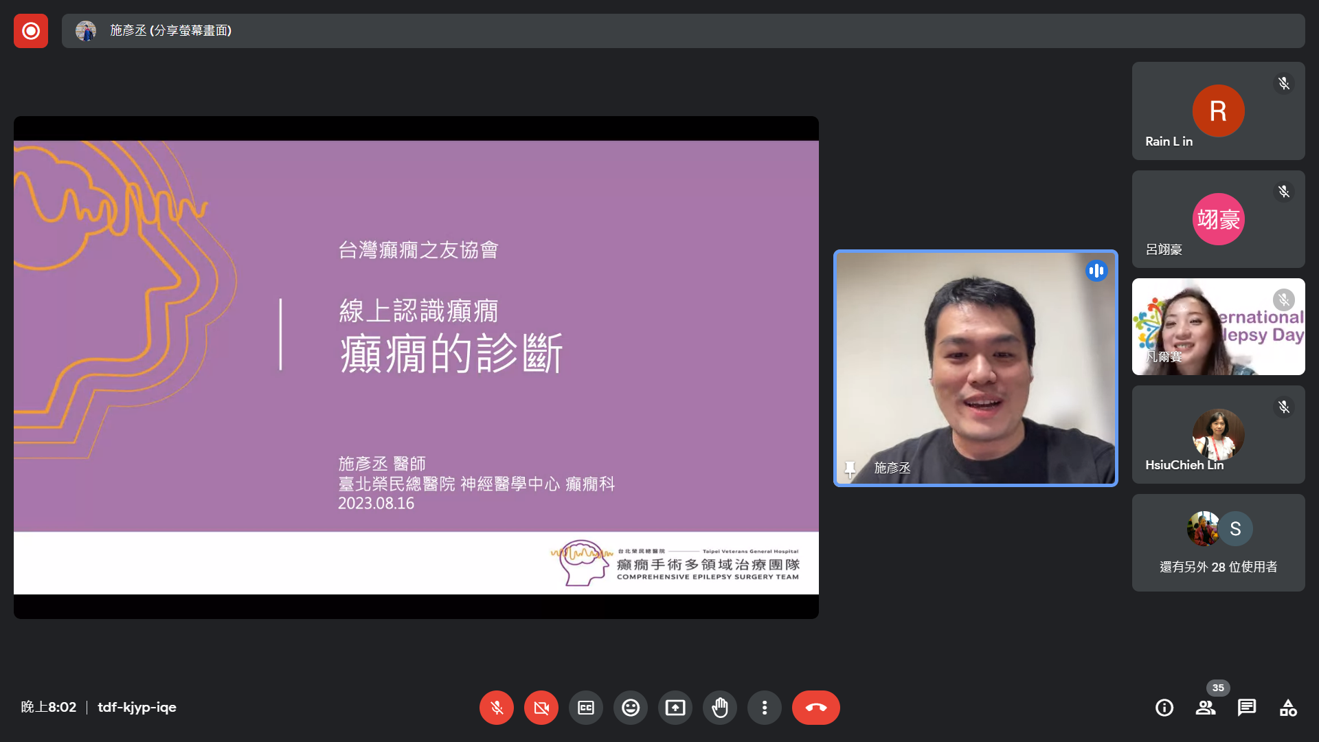
Task: Raise hand button
Action: [720, 708]
